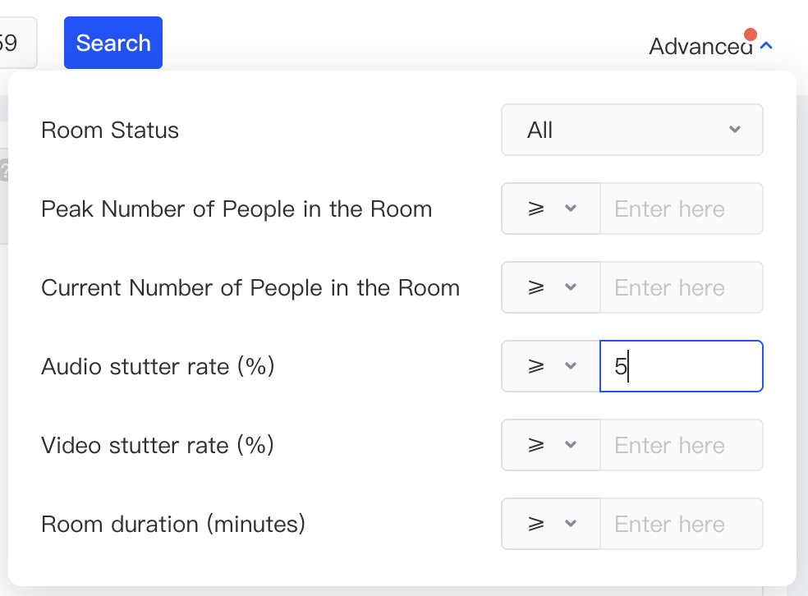Screen dimensions: 808x596
Task: Change the Audio stutter rate comparison operator
Action: (551, 366)
